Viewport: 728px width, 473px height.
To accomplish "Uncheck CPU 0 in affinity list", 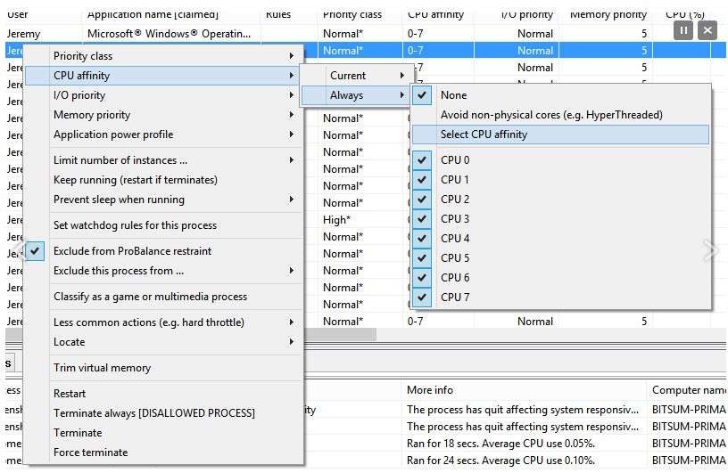I will 422,160.
